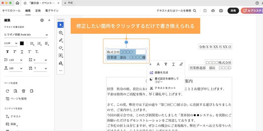Image resolution: width=263 pixels, height=131 pixels.
Task: Toggle underline in floating text toolbar
Action: click(173, 64)
